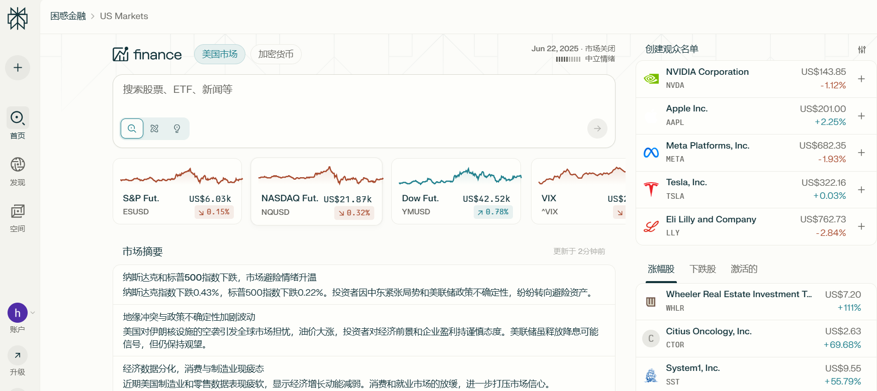This screenshot has width=877, height=391.
Task: Open watchlist filter settings icon
Action: click(x=861, y=49)
